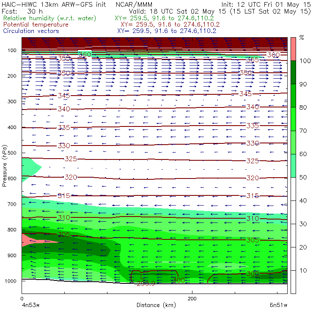The height and width of the screenshot is (313, 313).
Task: Click the white 40–50% colorbar segment
Action: click(293, 189)
